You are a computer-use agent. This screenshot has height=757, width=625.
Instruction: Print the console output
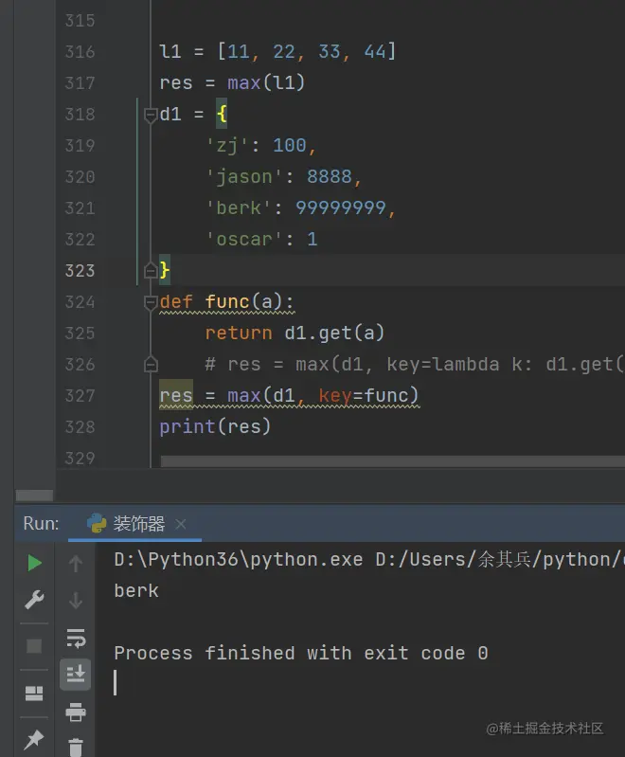pyautogui.click(x=76, y=712)
